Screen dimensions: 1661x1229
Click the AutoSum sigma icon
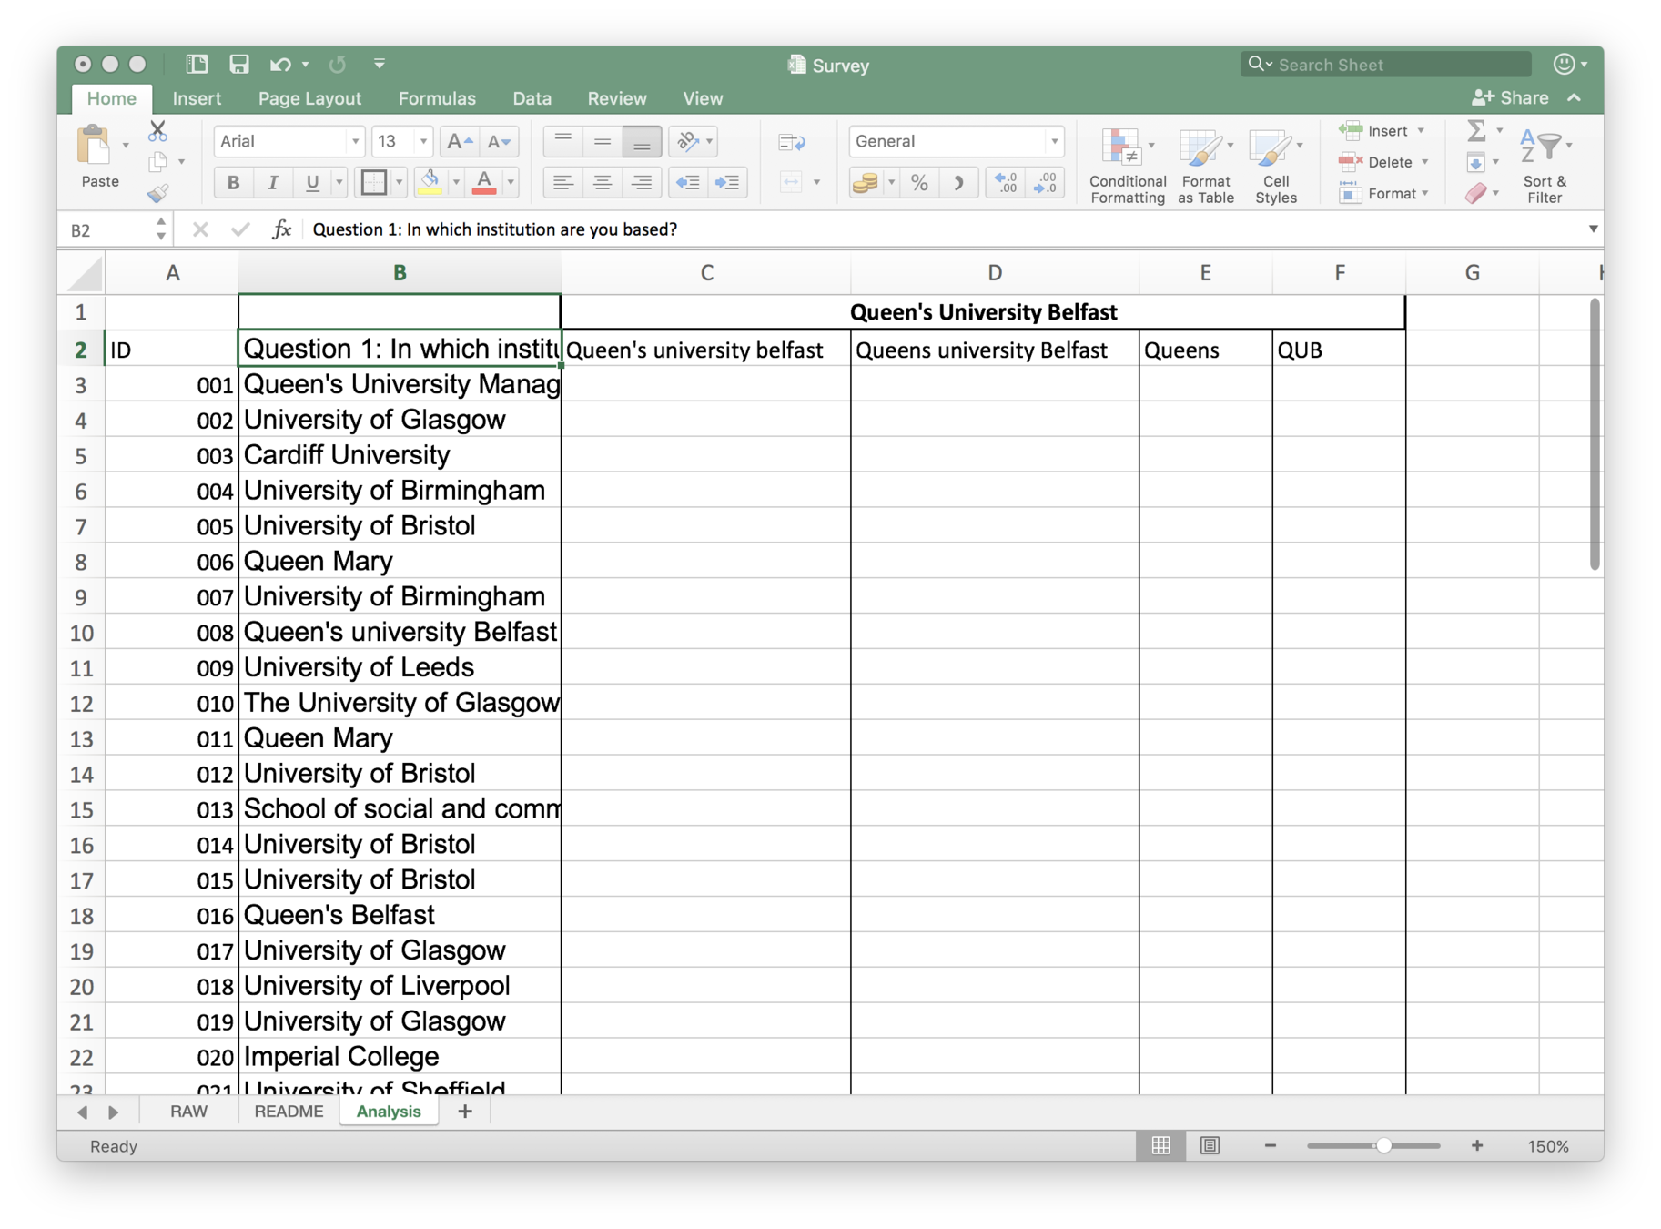point(1476,131)
